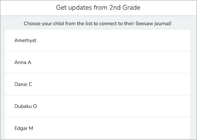This screenshot has height=140, width=197.
Task: Connect to Anna A's Seesaw journal
Action: (x=97, y=62)
